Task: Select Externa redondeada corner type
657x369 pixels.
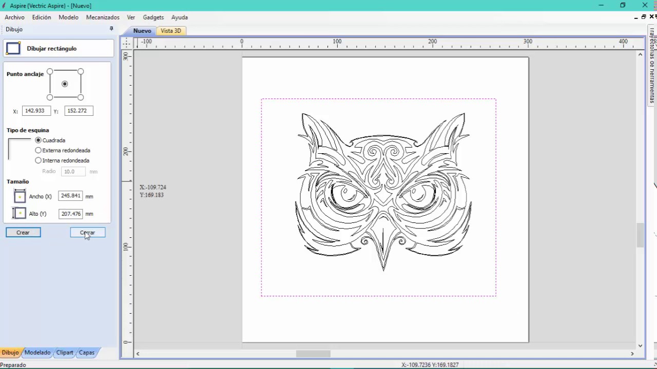Action: [x=38, y=150]
